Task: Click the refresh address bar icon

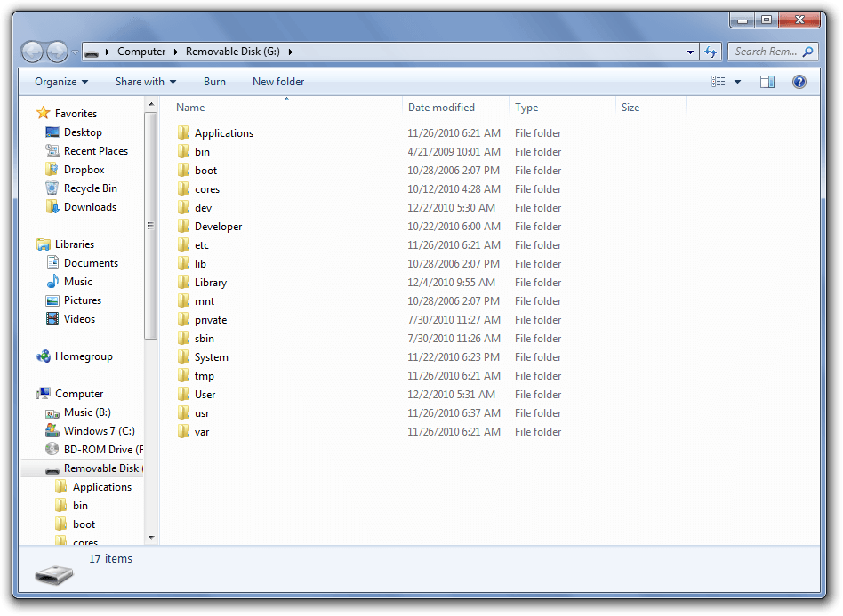Action: 711,52
